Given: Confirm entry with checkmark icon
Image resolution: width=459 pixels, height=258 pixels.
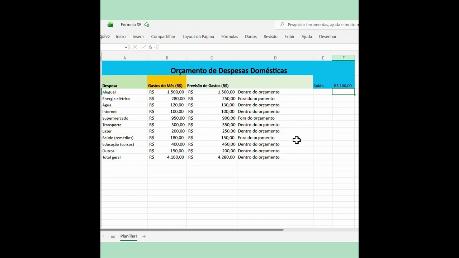Looking at the screenshot, I should click(x=143, y=47).
